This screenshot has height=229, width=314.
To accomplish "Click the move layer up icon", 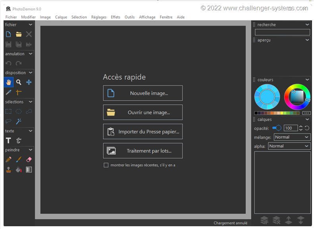I will pos(289,220).
